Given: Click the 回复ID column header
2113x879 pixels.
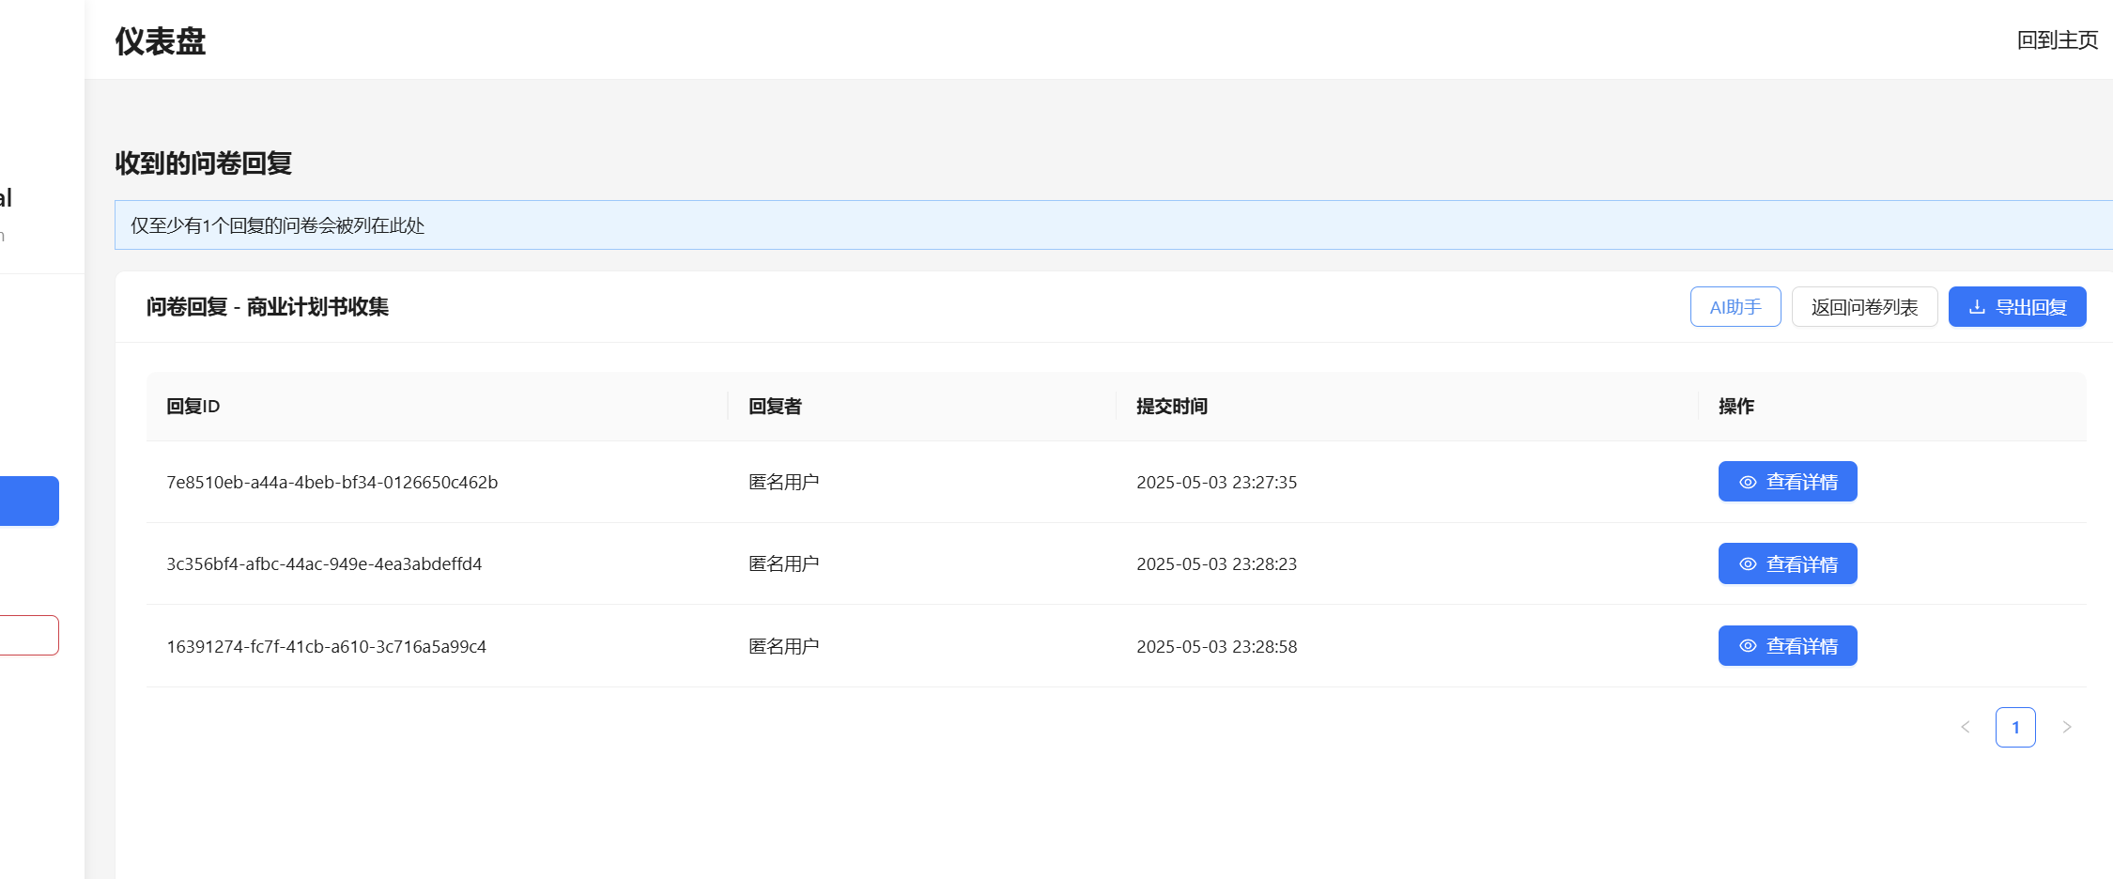Looking at the screenshot, I should (193, 406).
